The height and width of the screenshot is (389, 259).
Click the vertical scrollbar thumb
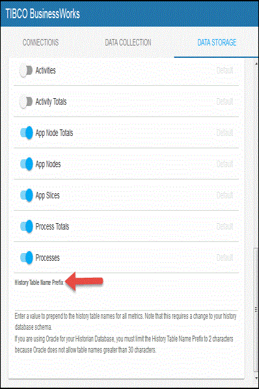coord(256,310)
